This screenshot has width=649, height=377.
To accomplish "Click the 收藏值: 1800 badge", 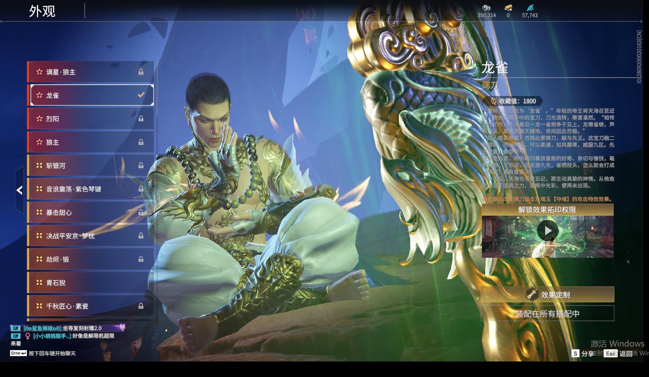I will coord(513,101).
